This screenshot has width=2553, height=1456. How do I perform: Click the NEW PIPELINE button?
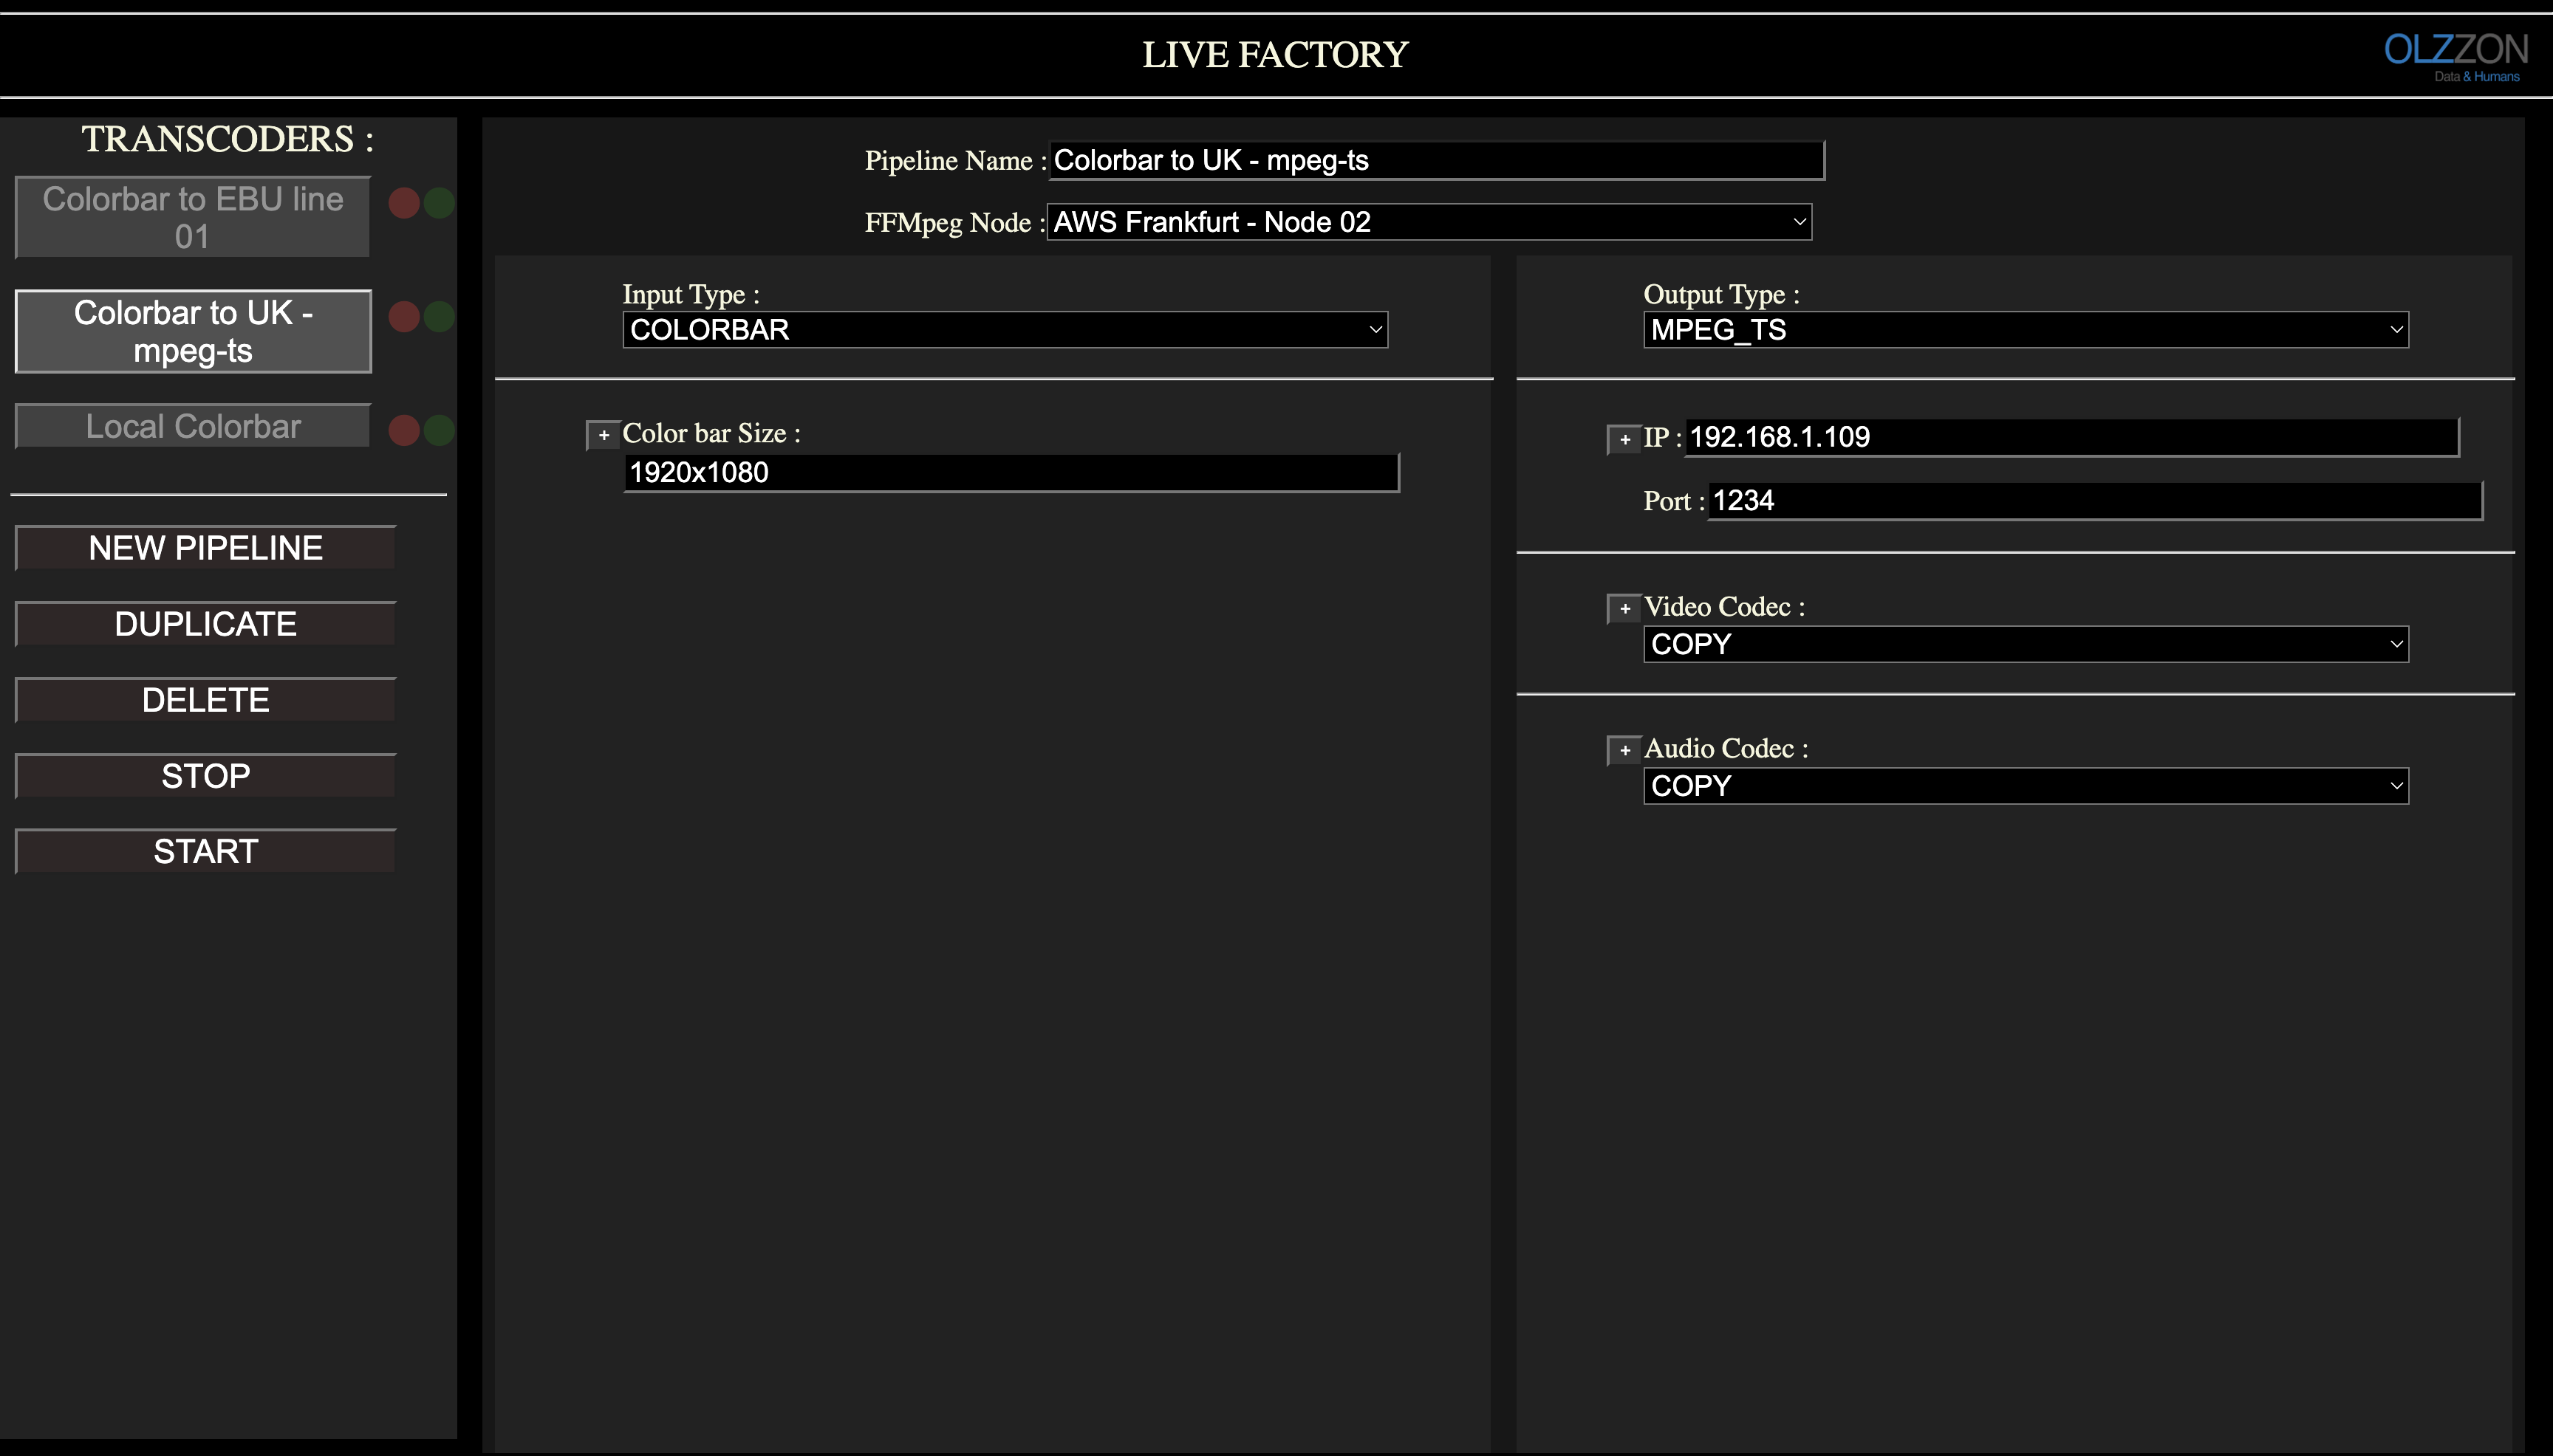[x=205, y=548]
